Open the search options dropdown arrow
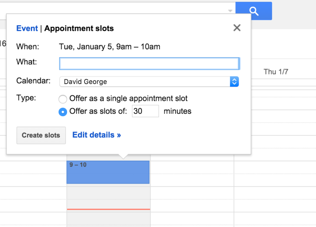Screen dimensions: 316x227 230,11
